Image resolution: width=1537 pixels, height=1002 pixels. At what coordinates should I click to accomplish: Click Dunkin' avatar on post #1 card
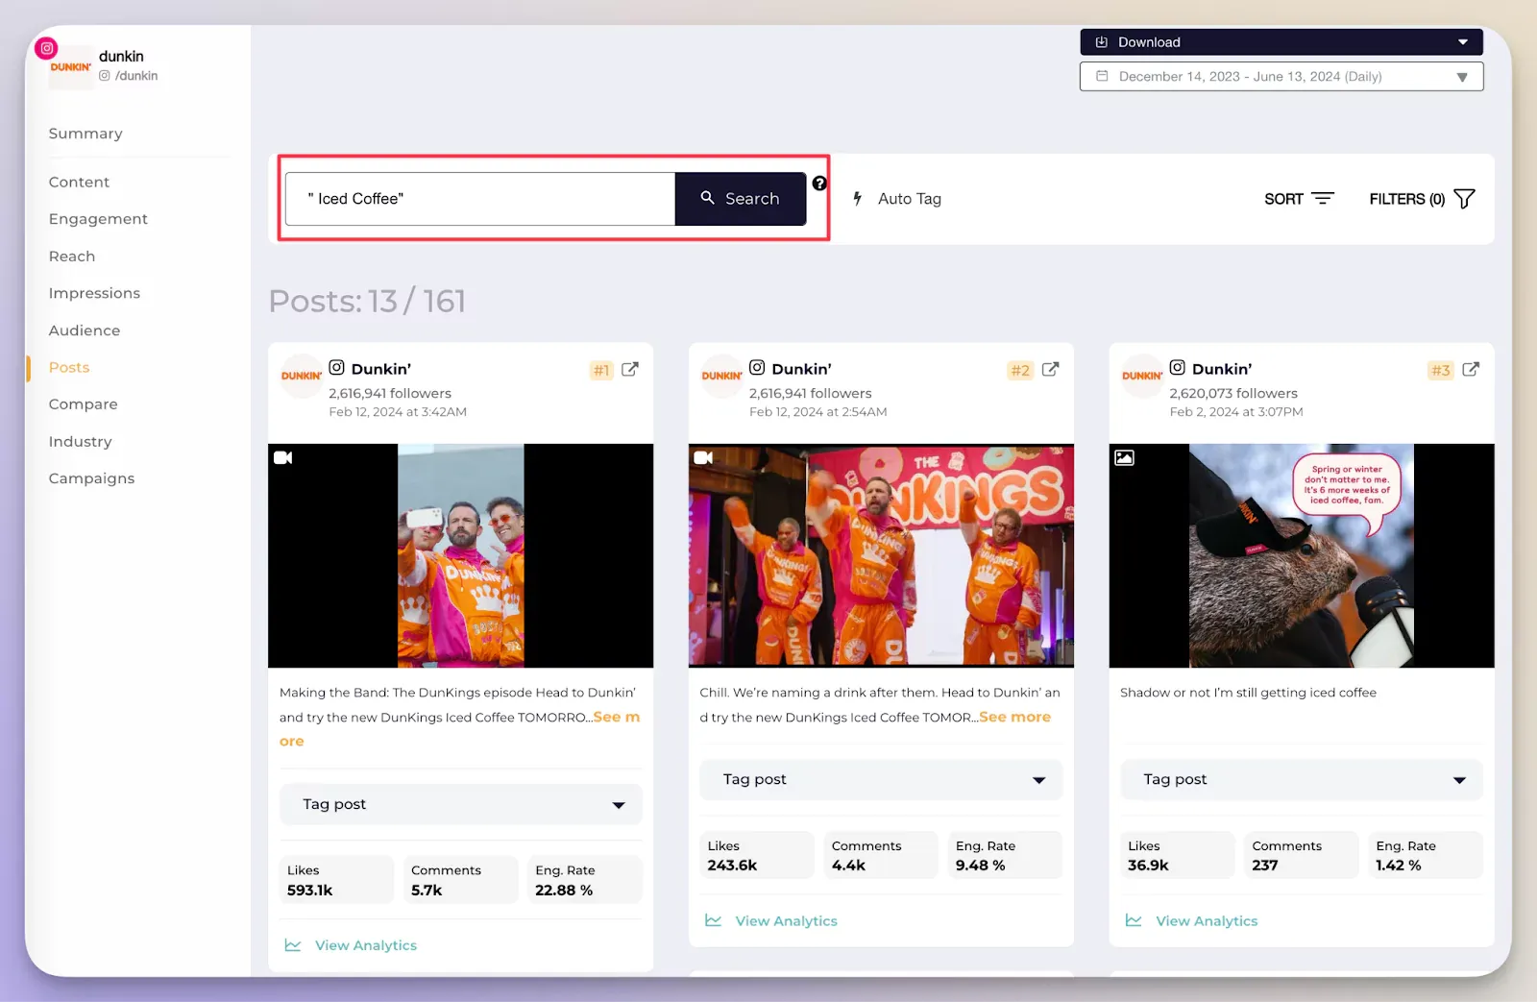coord(301,376)
